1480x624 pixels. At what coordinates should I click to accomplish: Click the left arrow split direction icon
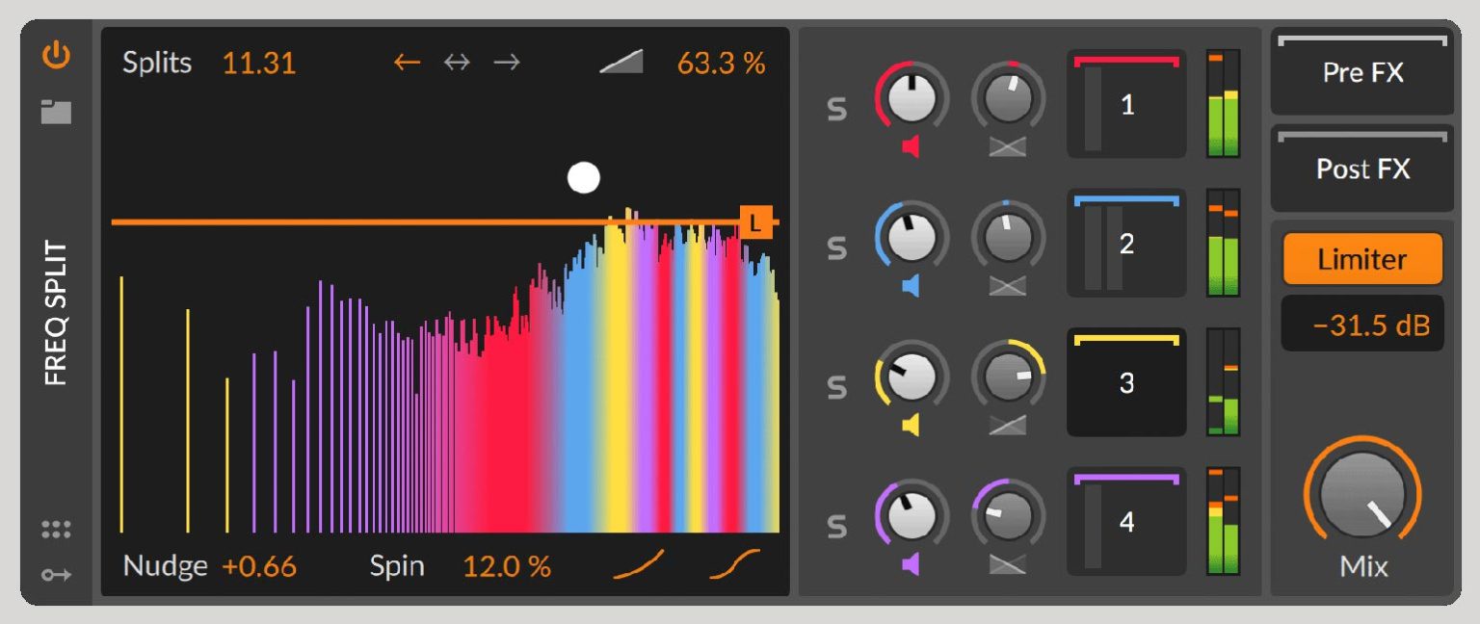[x=408, y=64]
